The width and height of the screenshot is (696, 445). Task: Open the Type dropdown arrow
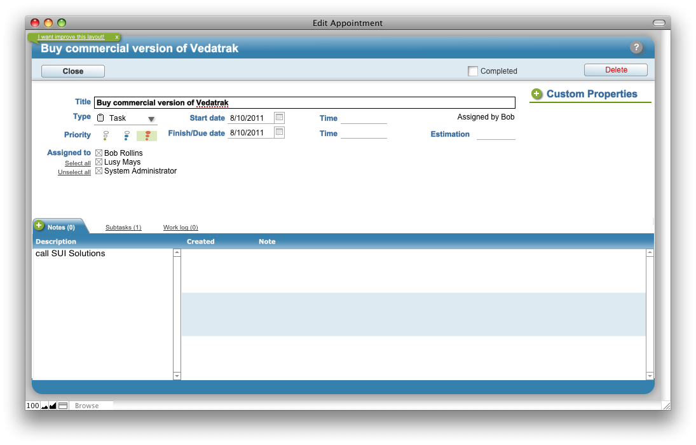(151, 119)
